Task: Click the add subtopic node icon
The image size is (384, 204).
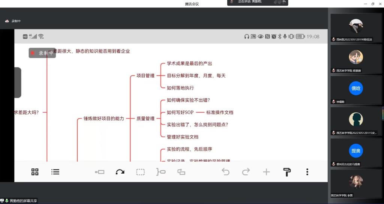Action: (x=100, y=172)
